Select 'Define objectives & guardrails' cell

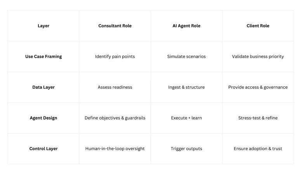pyautogui.click(x=115, y=118)
